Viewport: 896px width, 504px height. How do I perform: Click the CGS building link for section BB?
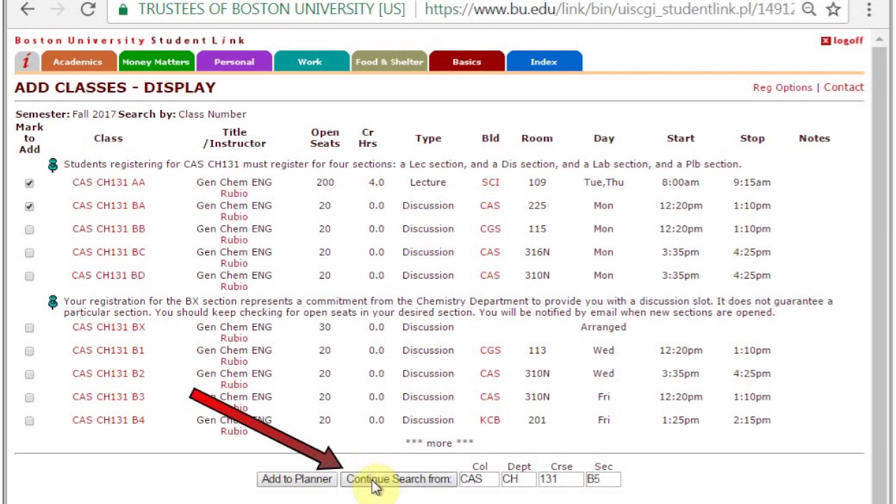490,228
